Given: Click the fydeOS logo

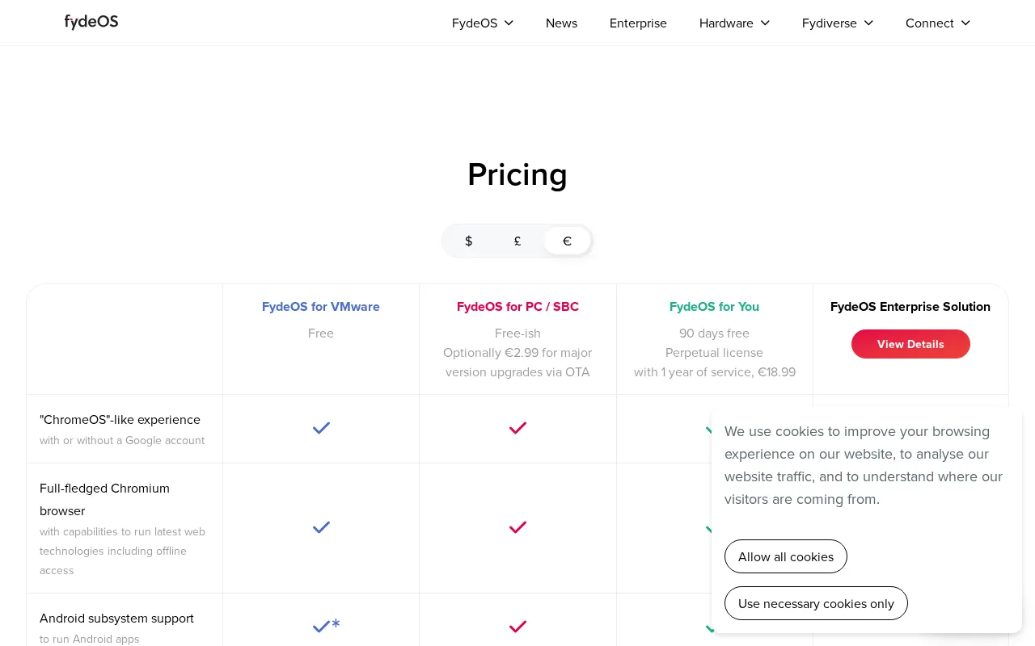Looking at the screenshot, I should pos(91,22).
